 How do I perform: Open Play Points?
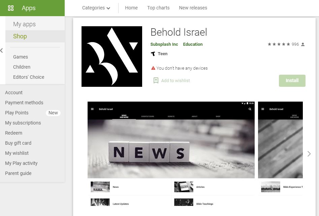[x=17, y=113]
